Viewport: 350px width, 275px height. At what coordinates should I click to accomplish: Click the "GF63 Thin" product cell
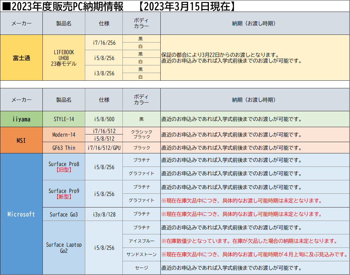[x=64, y=148]
